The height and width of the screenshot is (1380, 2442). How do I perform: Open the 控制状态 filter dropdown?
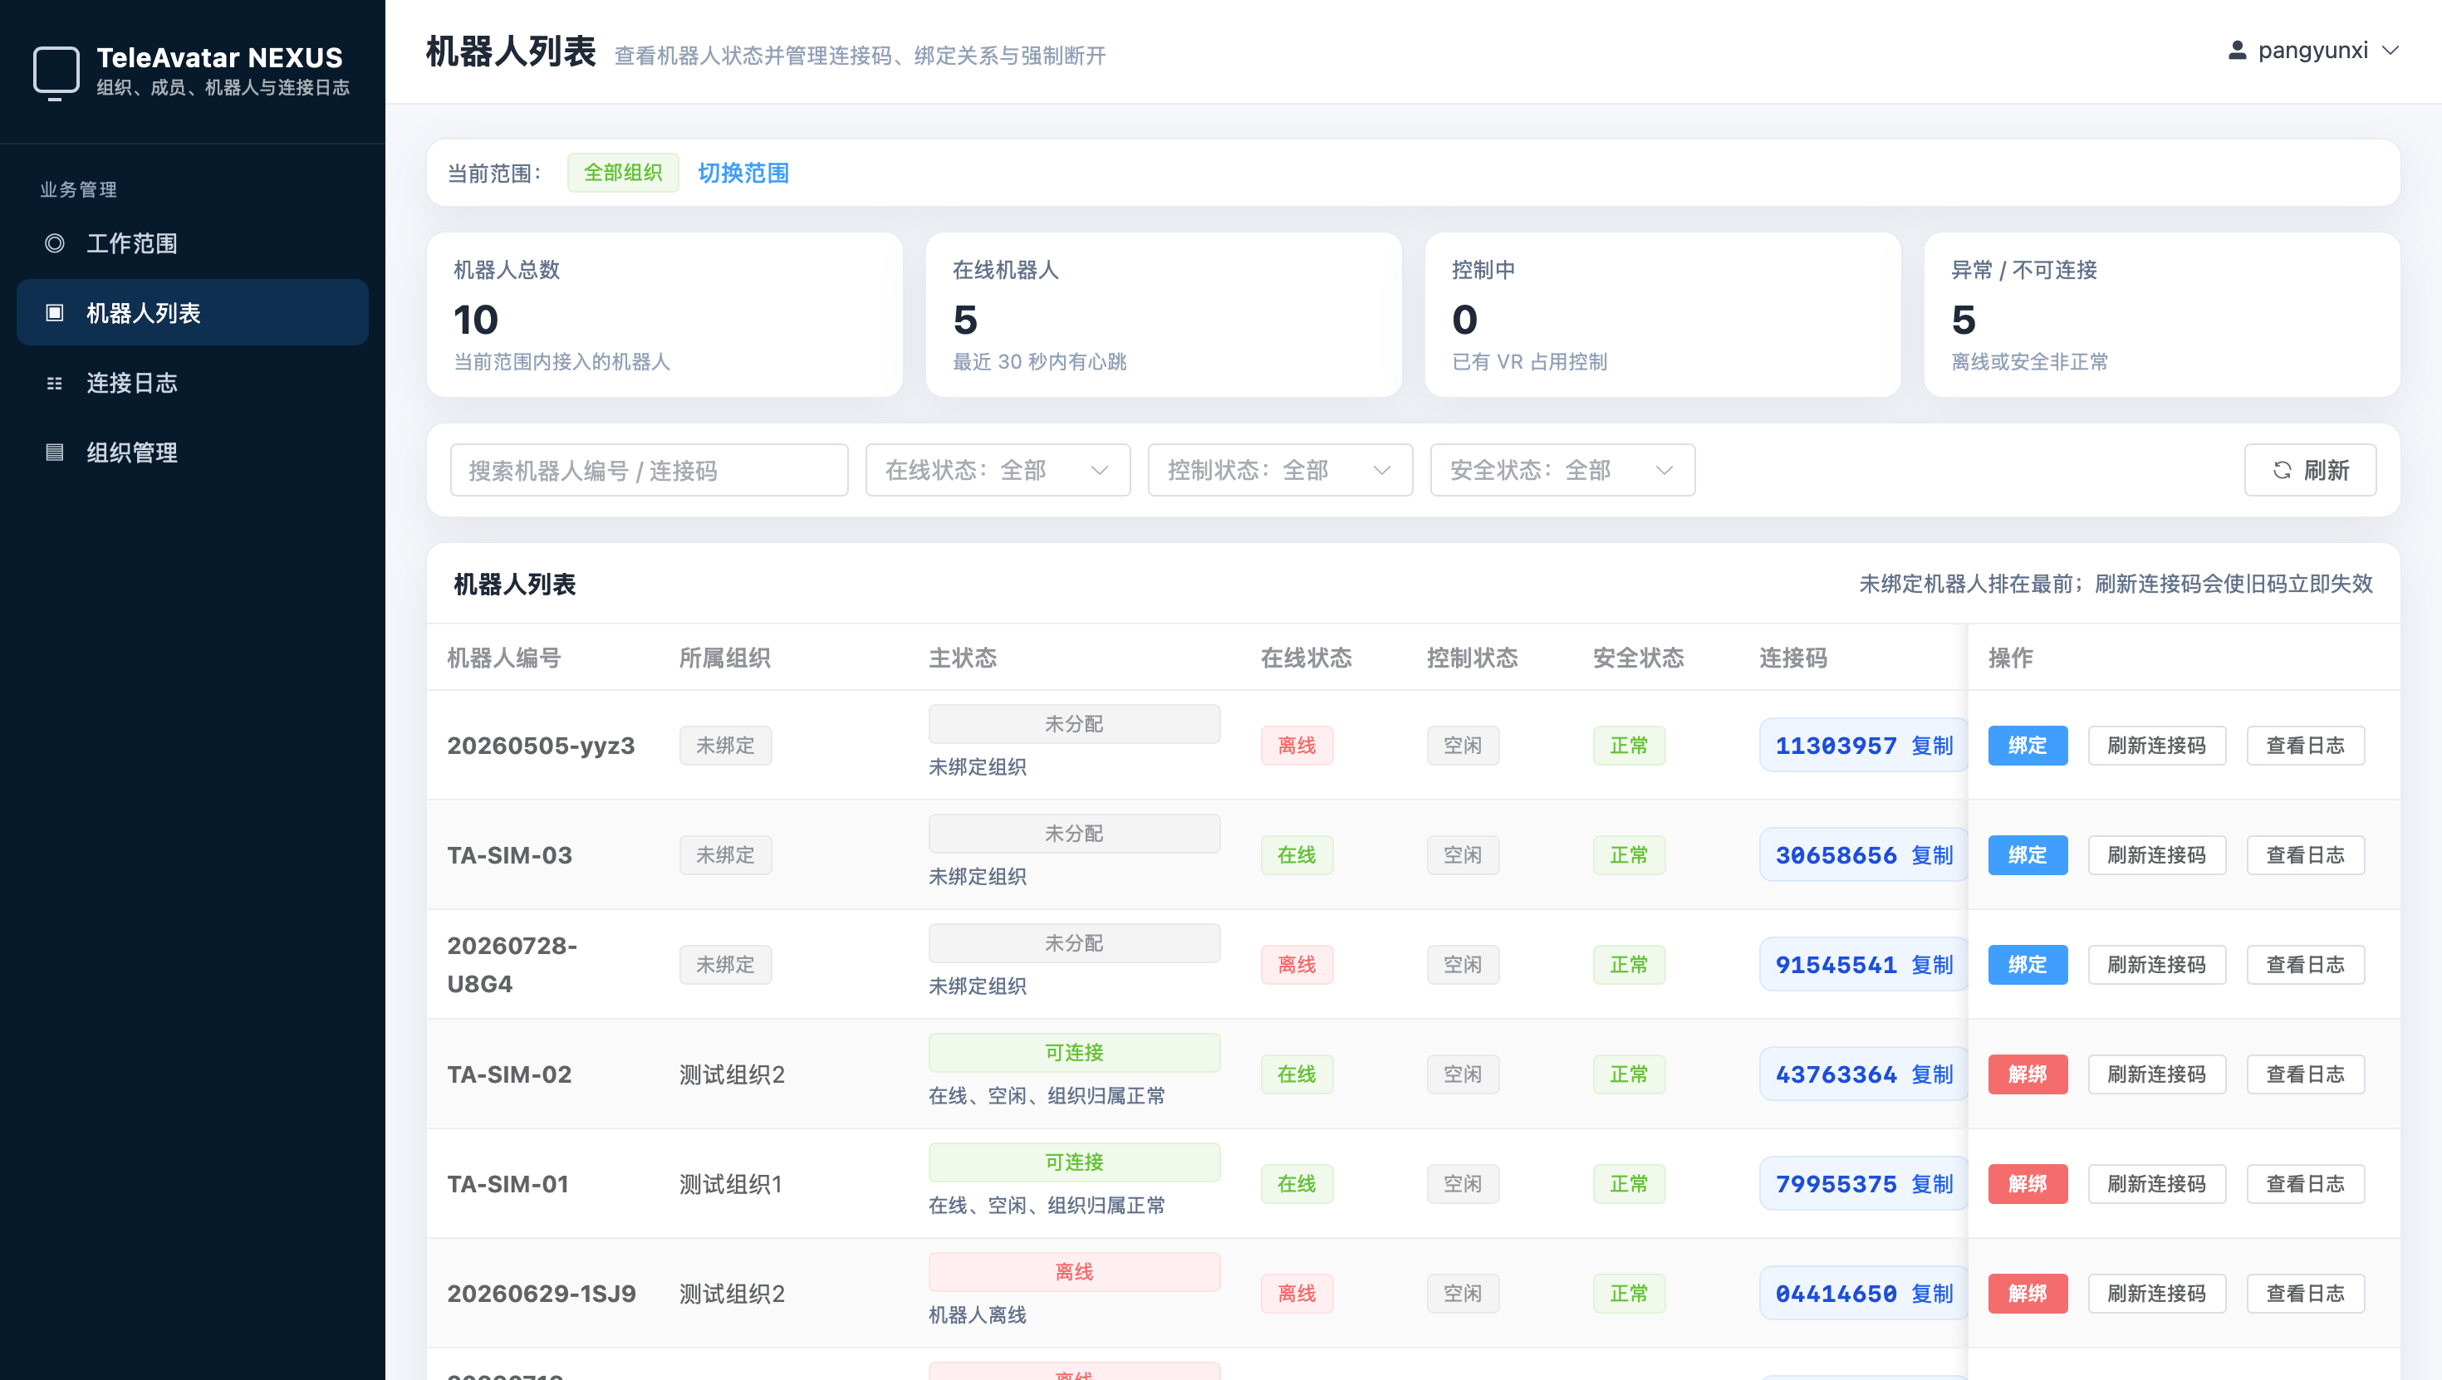1280,470
